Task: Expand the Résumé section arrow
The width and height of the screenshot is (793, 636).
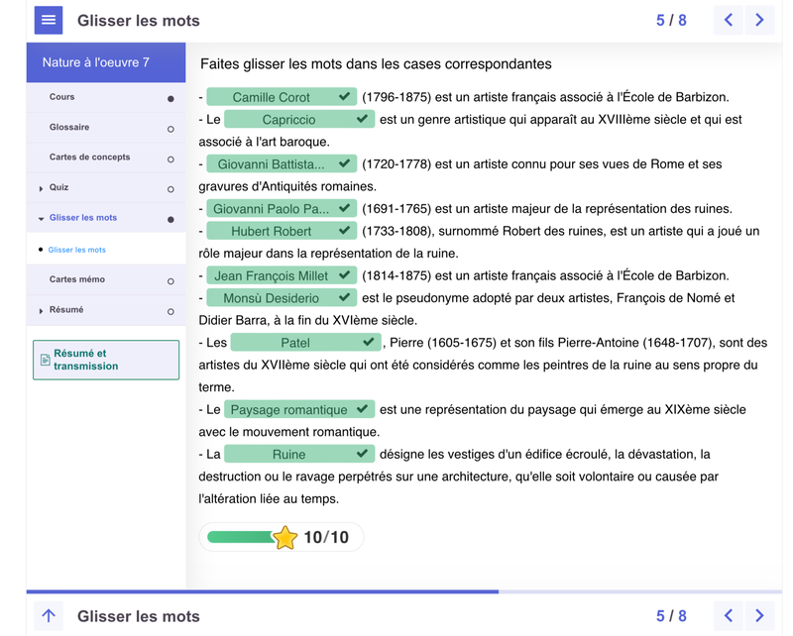Action: tap(41, 311)
